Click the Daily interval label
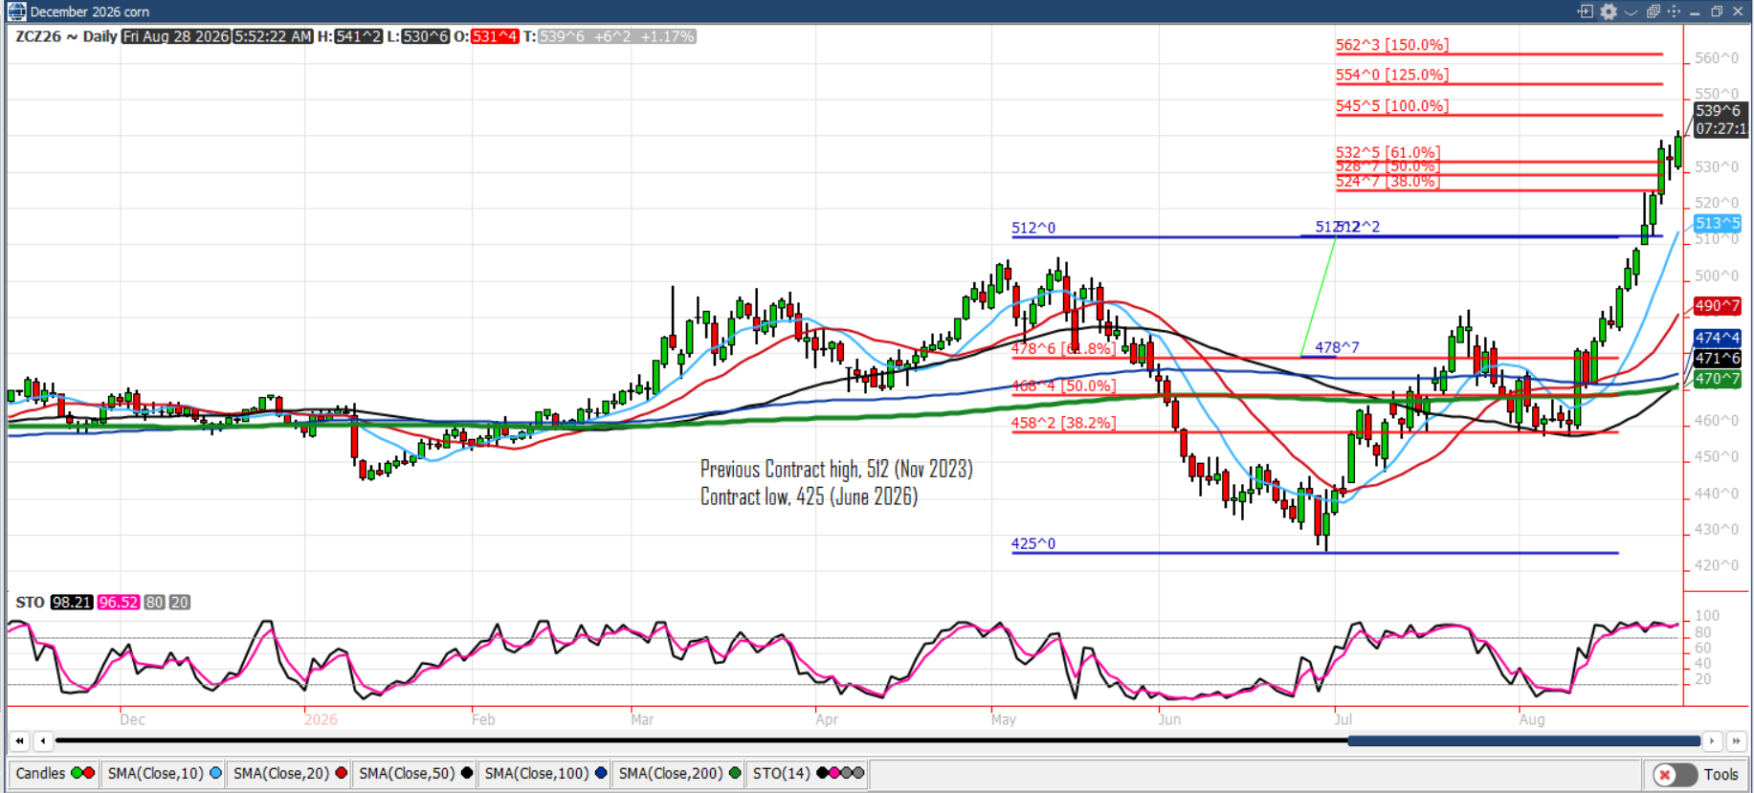The image size is (1754, 793). pos(100,36)
